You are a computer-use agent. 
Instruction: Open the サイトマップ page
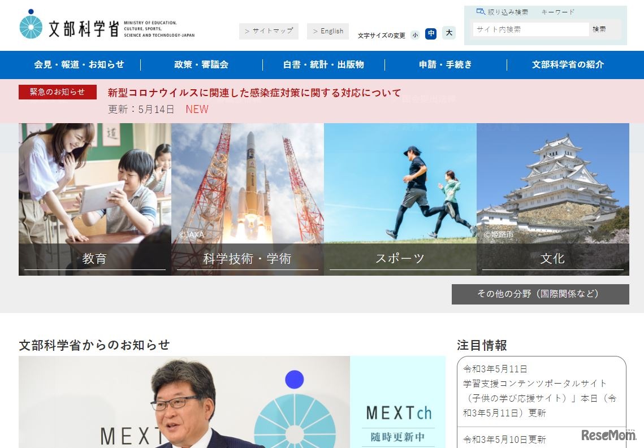[x=269, y=31]
